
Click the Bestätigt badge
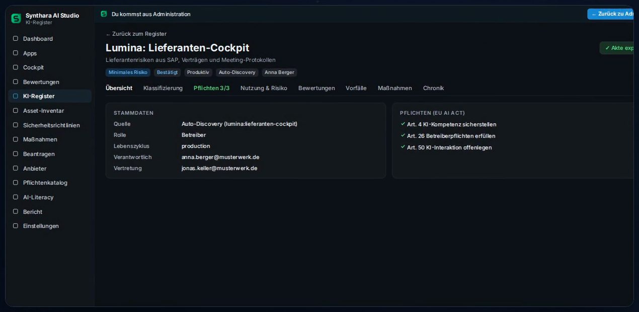tap(167, 72)
